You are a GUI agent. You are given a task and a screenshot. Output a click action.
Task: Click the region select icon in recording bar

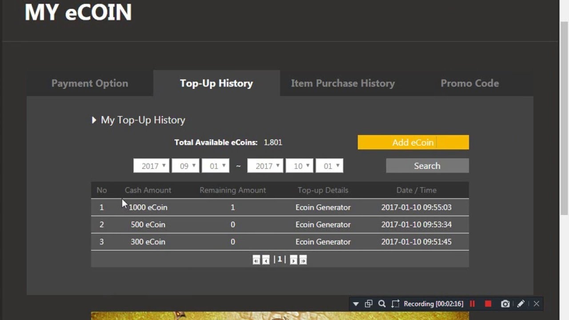tap(395, 304)
